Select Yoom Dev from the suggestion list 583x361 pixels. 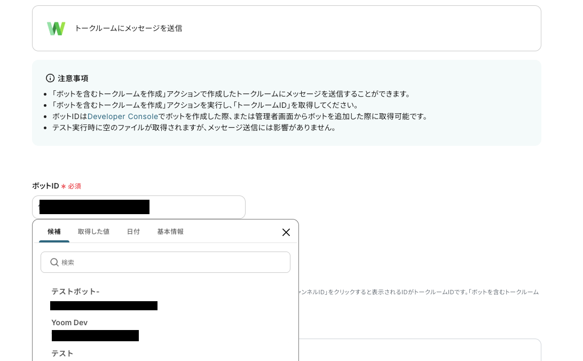[69, 323]
